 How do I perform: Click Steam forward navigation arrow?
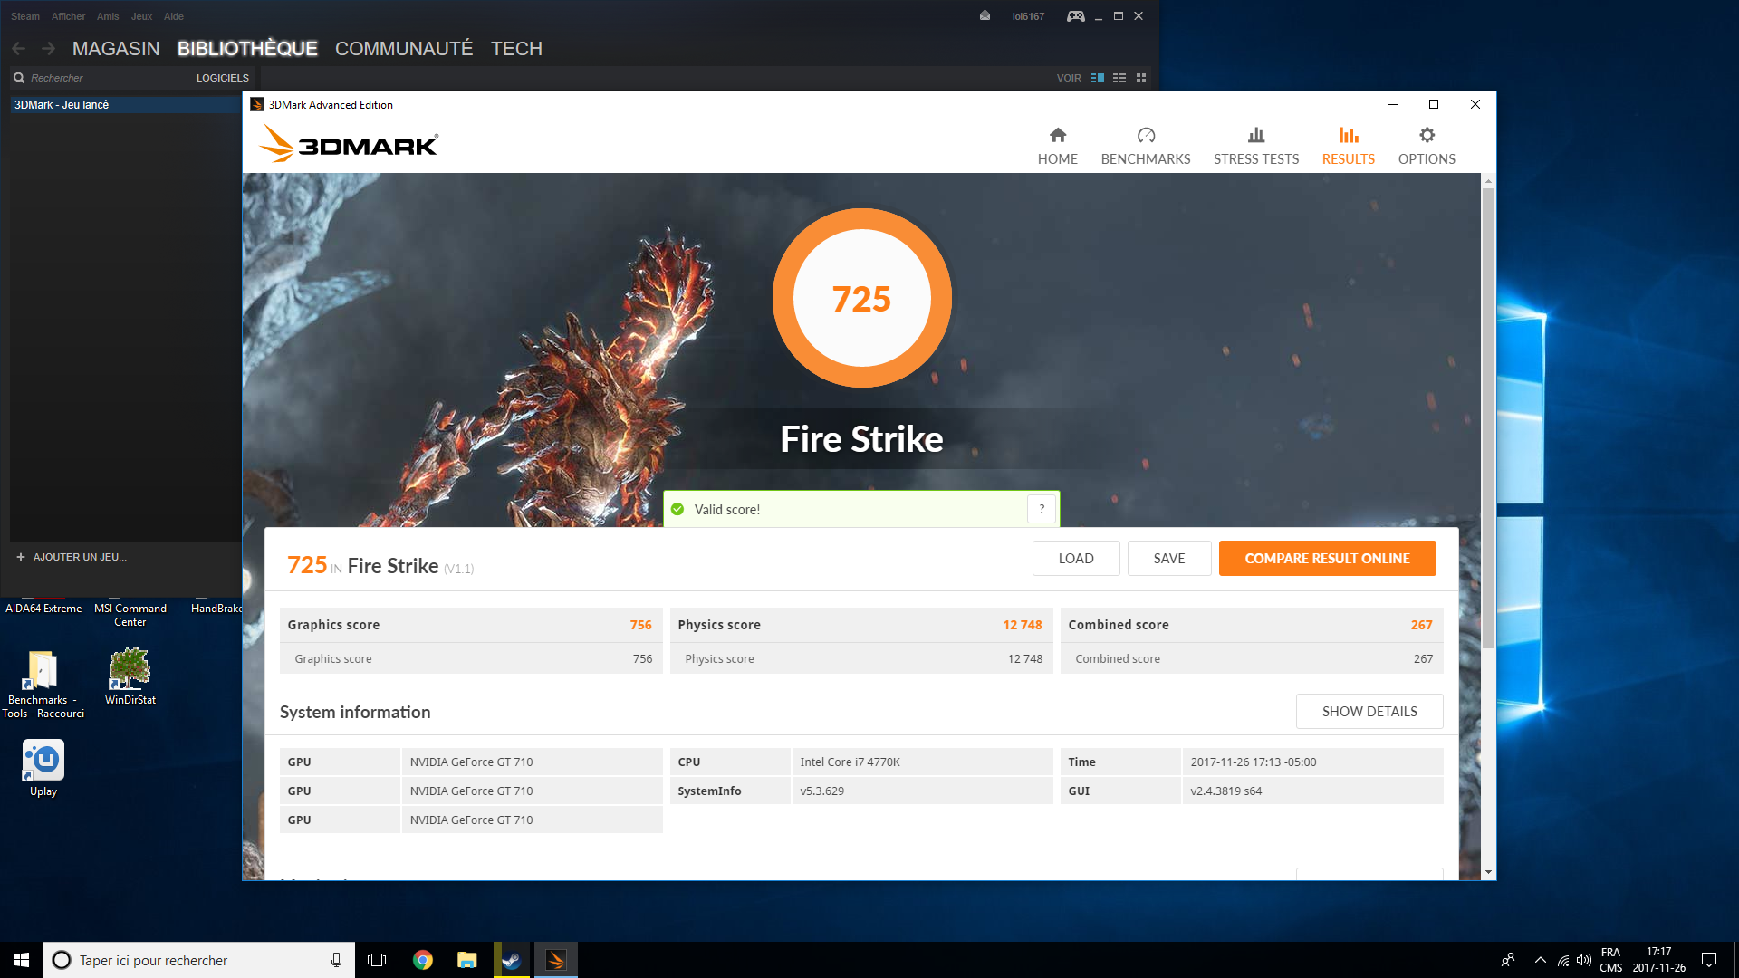(x=49, y=49)
